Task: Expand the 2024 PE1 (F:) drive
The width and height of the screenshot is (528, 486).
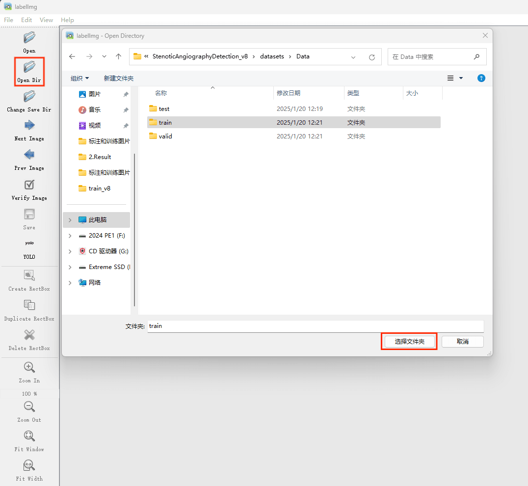Action: tap(70, 236)
